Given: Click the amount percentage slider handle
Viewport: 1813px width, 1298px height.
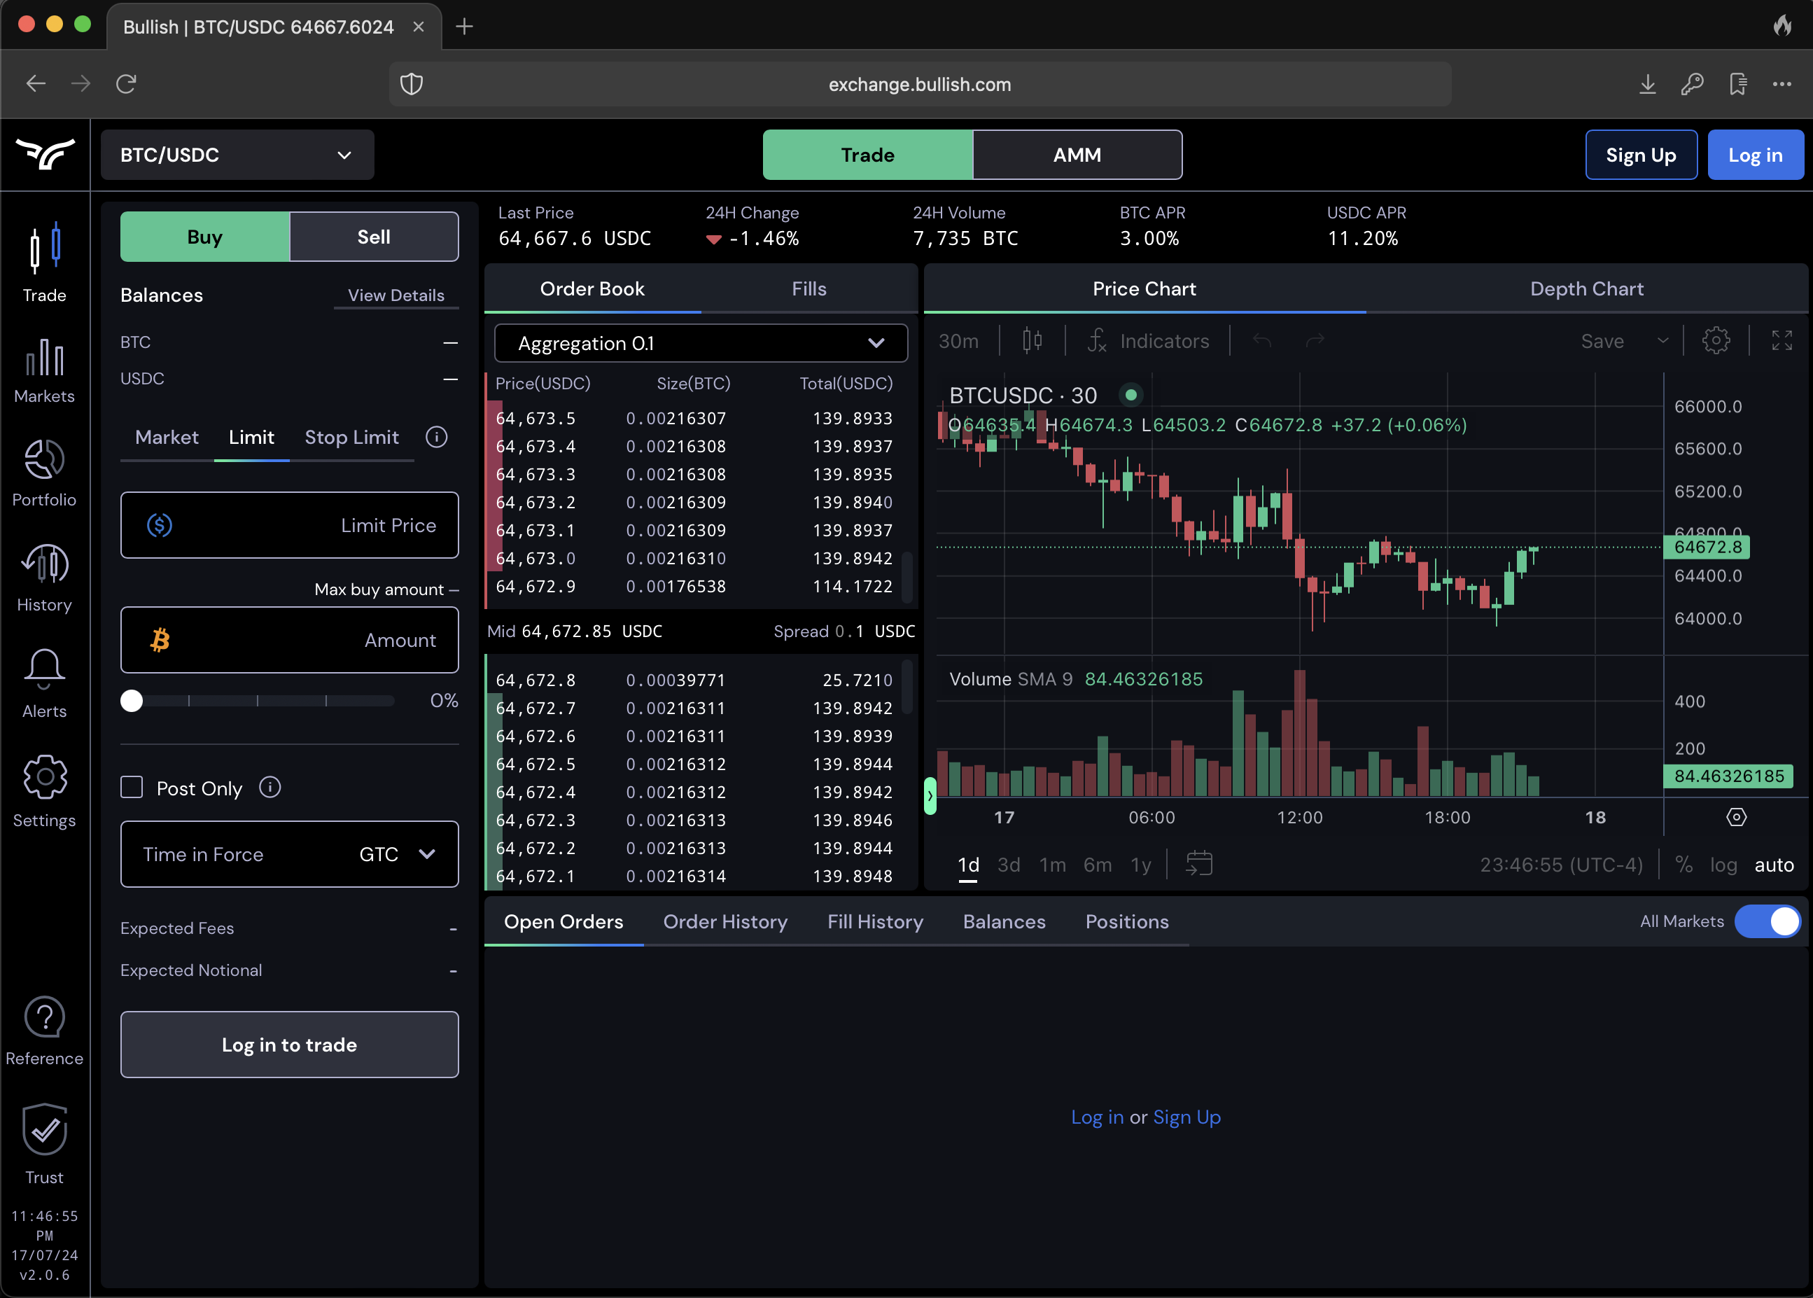Looking at the screenshot, I should click(x=132, y=701).
